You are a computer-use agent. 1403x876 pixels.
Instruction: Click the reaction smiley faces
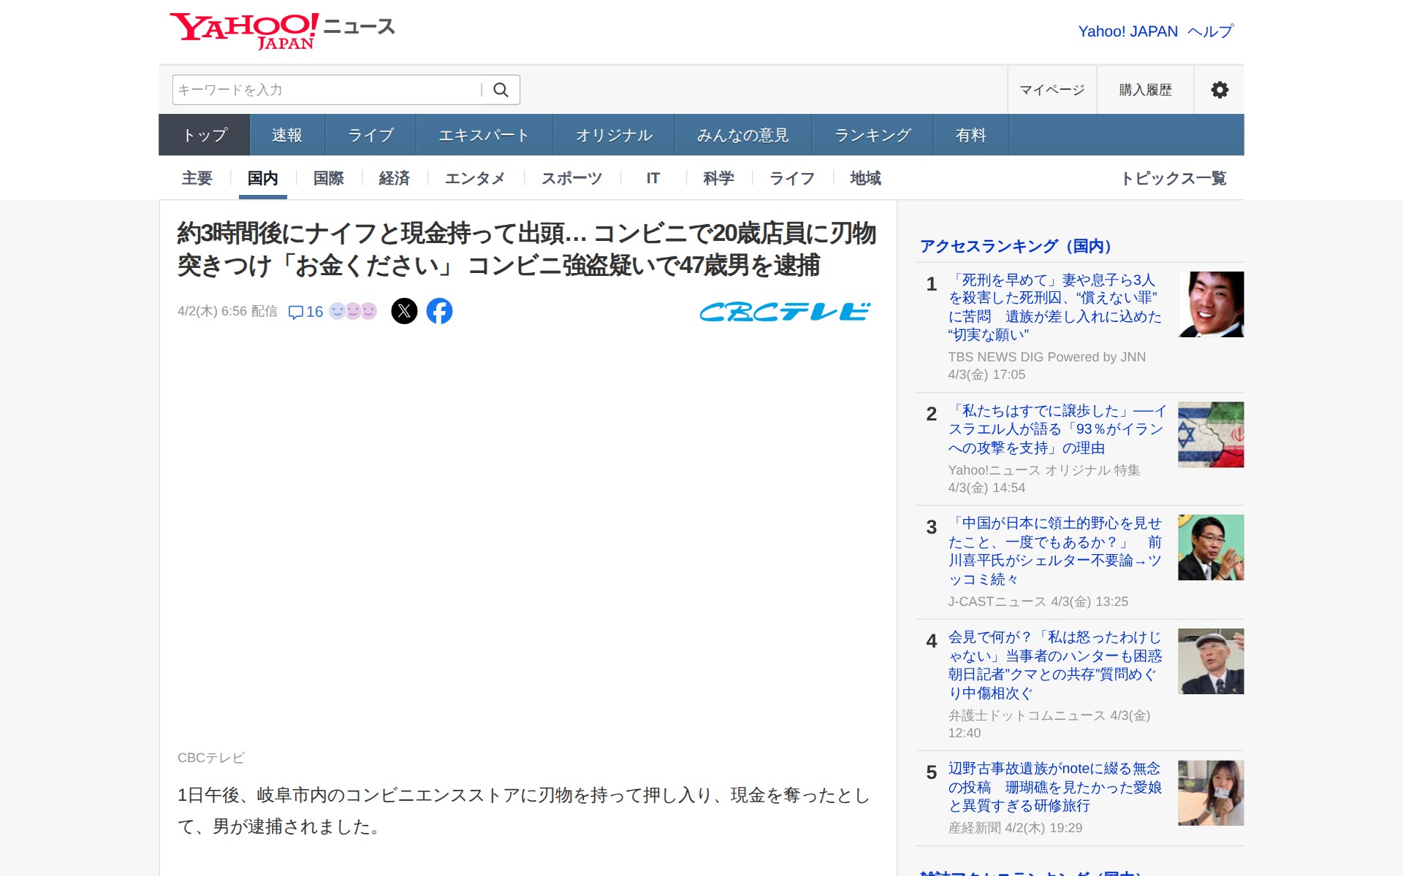[x=353, y=312]
